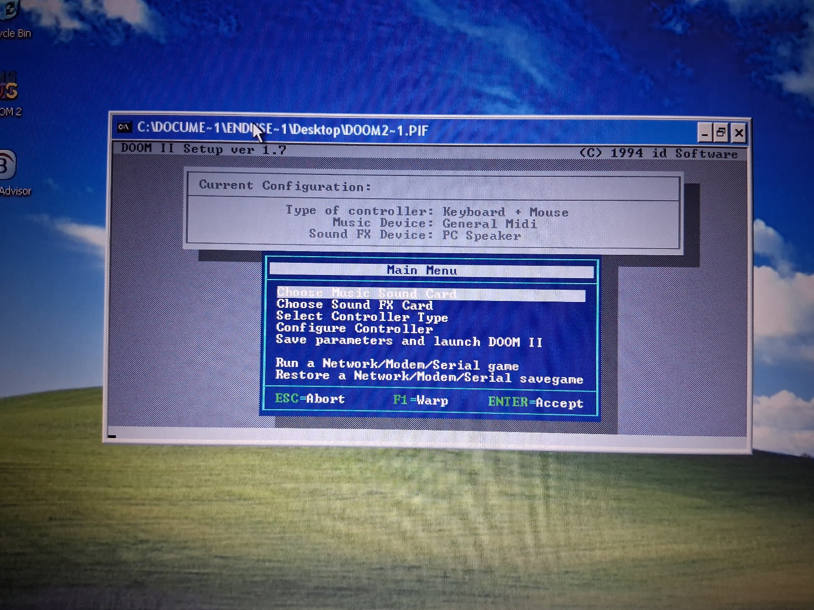Click the Main Menu title text
This screenshot has width=814, height=610.
coord(422,270)
